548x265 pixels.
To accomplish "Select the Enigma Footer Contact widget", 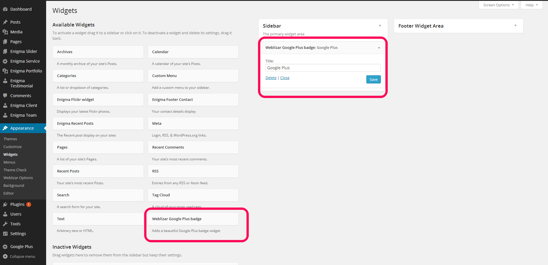I will [193, 99].
